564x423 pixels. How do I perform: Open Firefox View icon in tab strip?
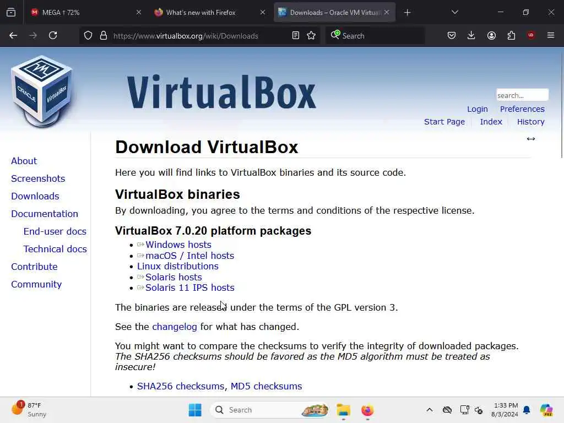tap(11, 12)
